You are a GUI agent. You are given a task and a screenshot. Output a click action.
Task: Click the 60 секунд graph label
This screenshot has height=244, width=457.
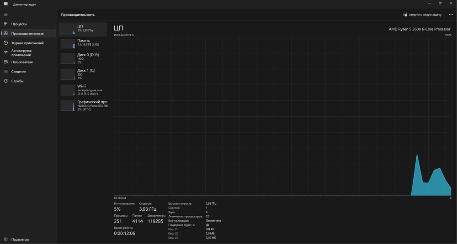(x=120, y=198)
